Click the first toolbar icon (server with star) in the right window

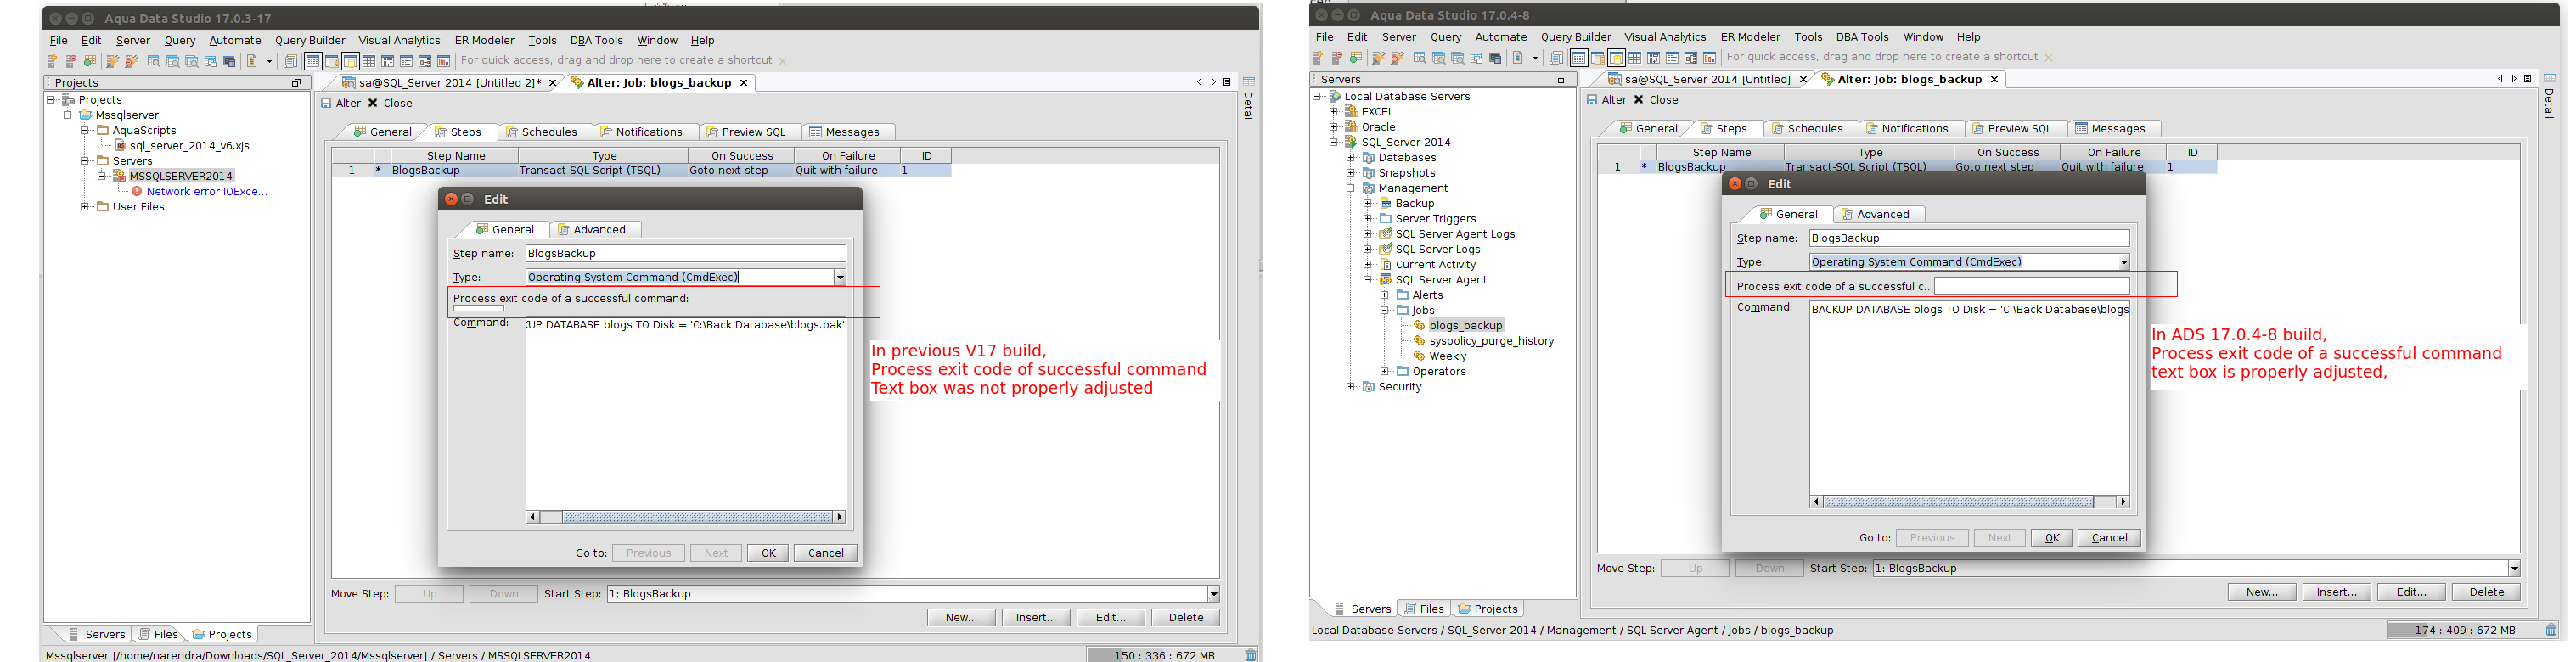tap(1319, 58)
